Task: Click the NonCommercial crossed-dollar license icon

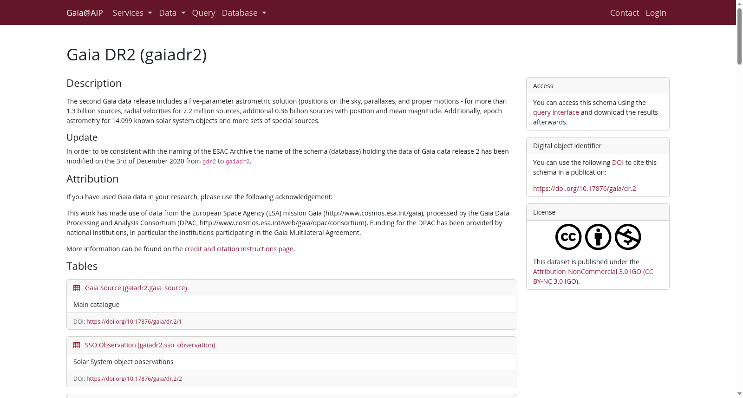Action: click(628, 237)
